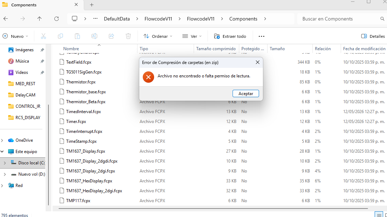This screenshot has width=387, height=217.
Task: Click the Cut scissors icon
Action: point(43,36)
